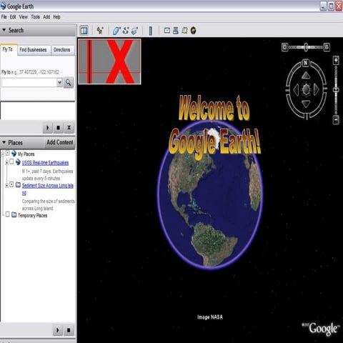This screenshot has height=343, width=343.
Task: Click the Add Path toolbar icon
Action: (126, 31)
